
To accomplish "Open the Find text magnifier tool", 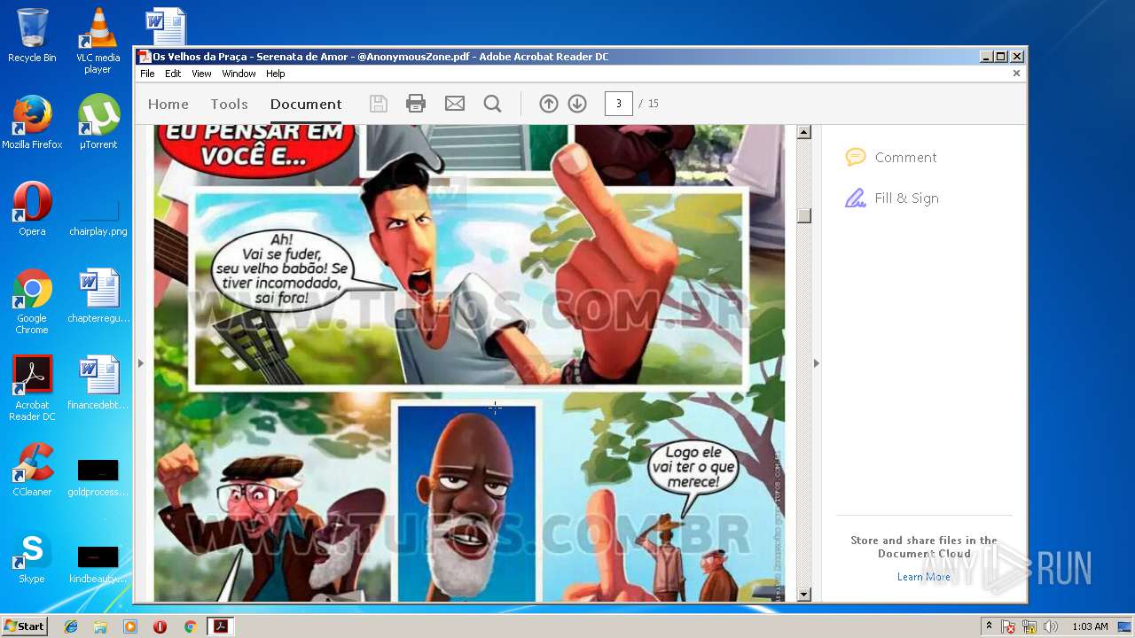I will (493, 104).
